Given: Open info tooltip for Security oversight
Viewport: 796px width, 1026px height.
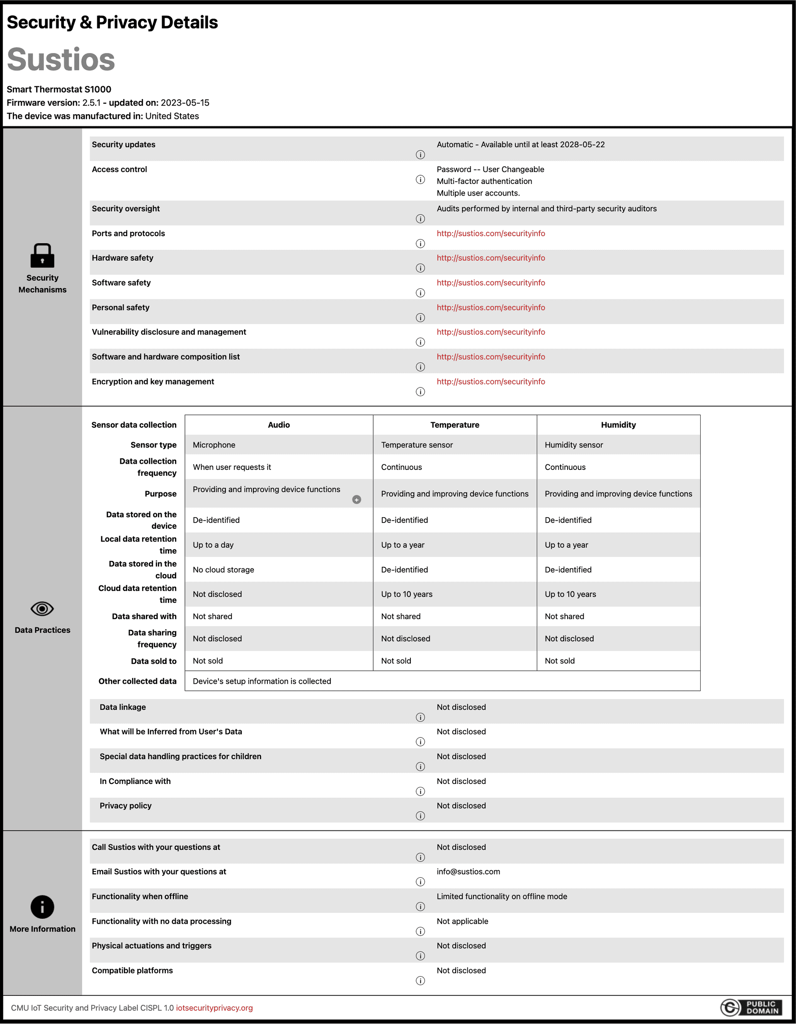Looking at the screenshot, I should click(420, 219).
